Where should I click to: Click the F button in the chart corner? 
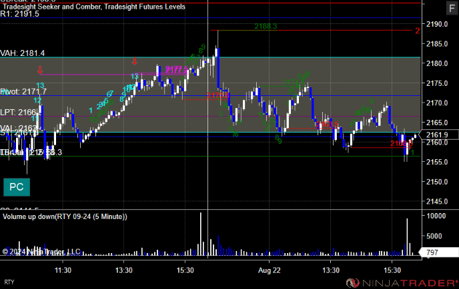[x=452, y=8]
